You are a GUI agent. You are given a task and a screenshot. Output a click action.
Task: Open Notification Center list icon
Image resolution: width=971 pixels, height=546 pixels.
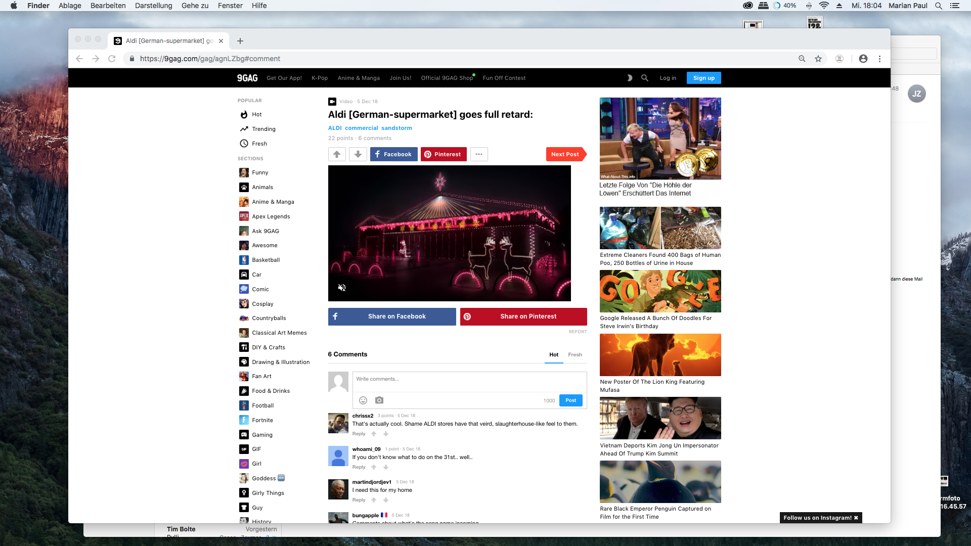pos(955,6)
